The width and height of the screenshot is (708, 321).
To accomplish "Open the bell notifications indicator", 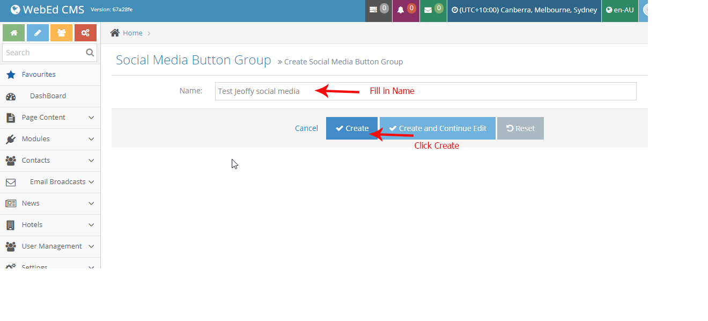I will pyautogui.click(x=405, y=11).
